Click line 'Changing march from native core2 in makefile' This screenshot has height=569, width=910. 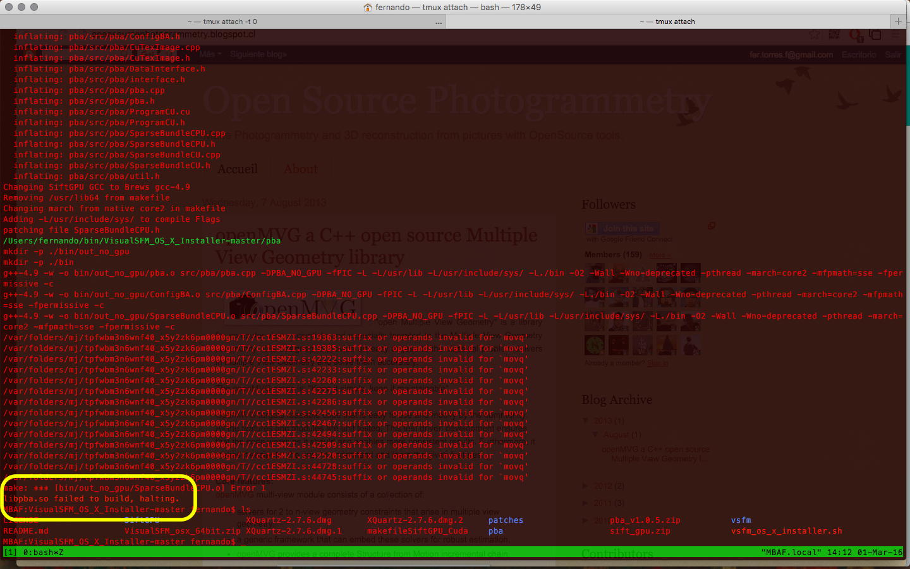point(114,209)
